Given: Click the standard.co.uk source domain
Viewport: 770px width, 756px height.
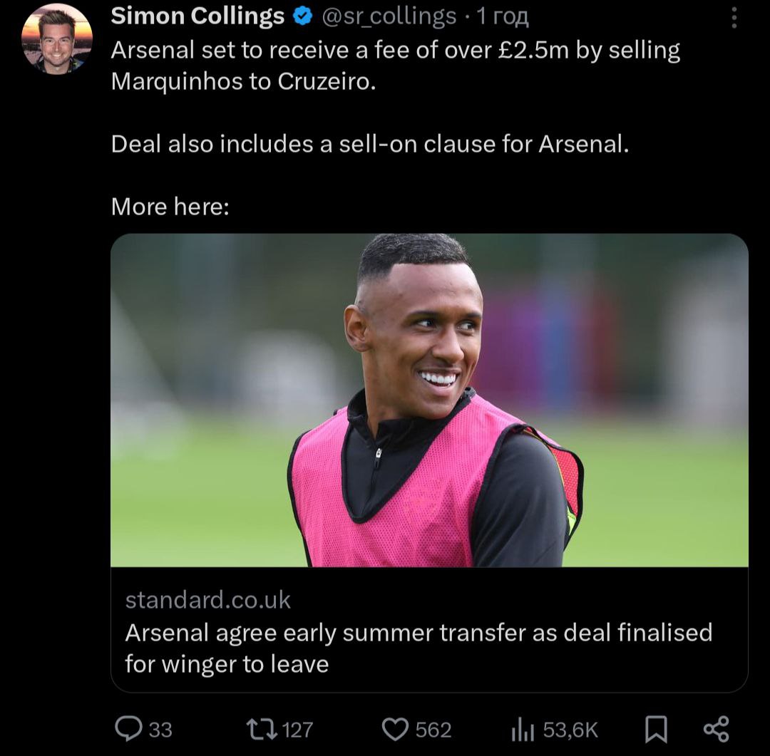Looking at the screenshot, I should pos(208,600).
